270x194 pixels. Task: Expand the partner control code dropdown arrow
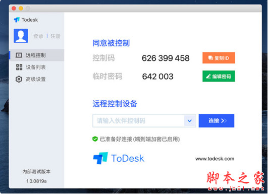pos(190,121)
